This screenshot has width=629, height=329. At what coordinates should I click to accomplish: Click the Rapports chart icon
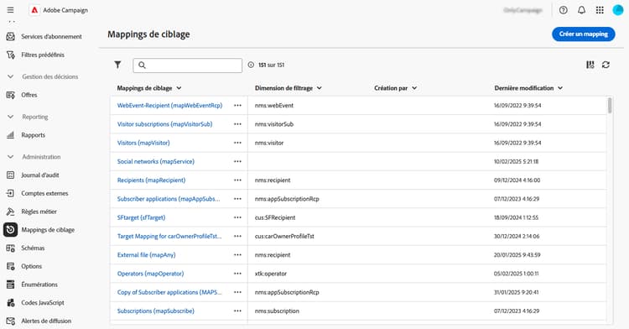click(x=10, y=135)
